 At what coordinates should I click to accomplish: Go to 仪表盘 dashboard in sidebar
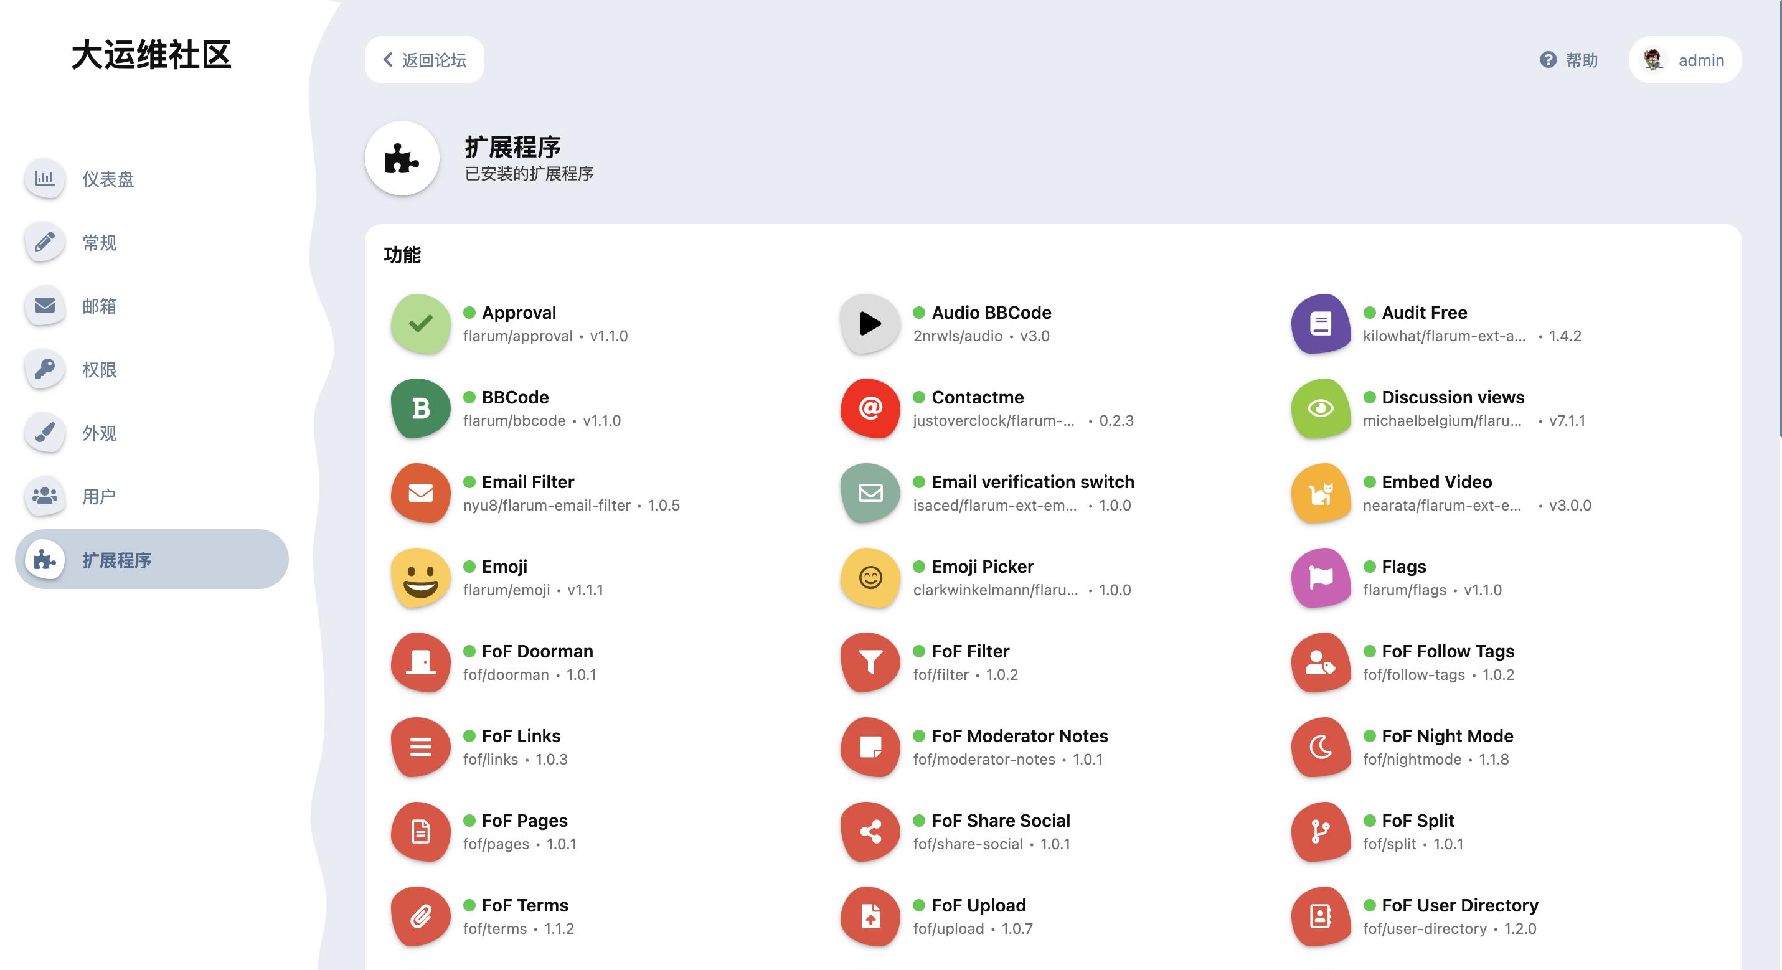coord(107,179)
